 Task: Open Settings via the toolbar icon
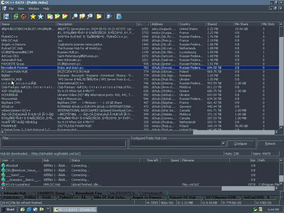[x=109, y=16]
